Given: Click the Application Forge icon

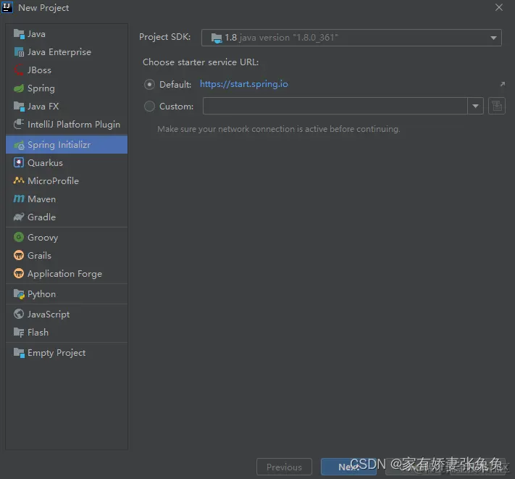Looking at the screenshot, I should pos(19,273).
